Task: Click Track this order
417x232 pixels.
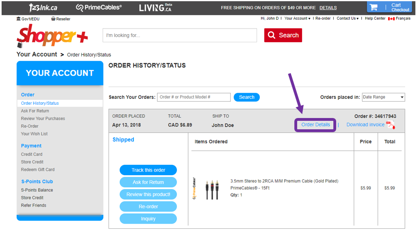Action: coord(148,170)
